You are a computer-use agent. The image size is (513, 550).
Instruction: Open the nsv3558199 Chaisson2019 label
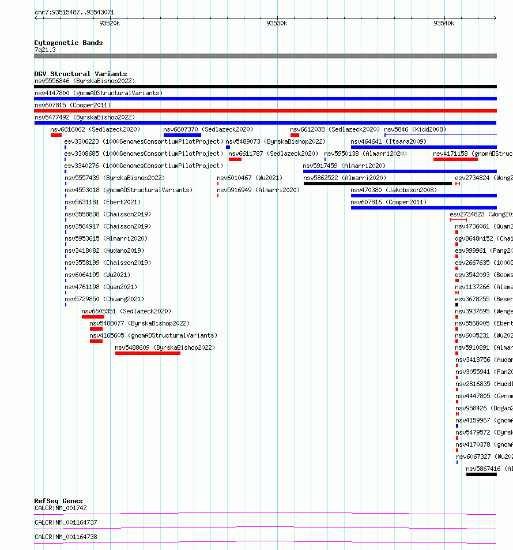108,263
